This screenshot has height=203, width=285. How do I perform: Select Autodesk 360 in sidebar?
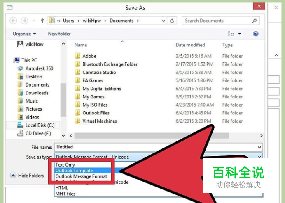coord(35,68)
